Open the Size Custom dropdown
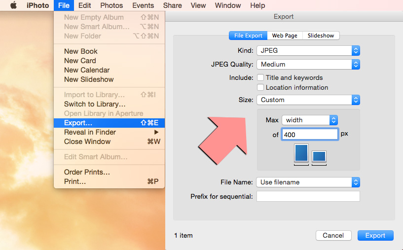The image size is (403, 250). [308, 100]
